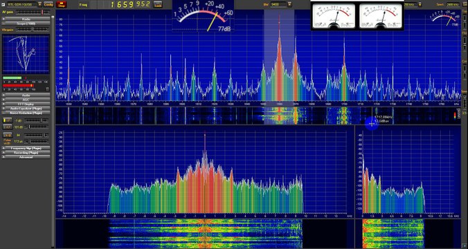Expand the Recording (Plugin) panel
468x249 pixels.
click(26, 153)
